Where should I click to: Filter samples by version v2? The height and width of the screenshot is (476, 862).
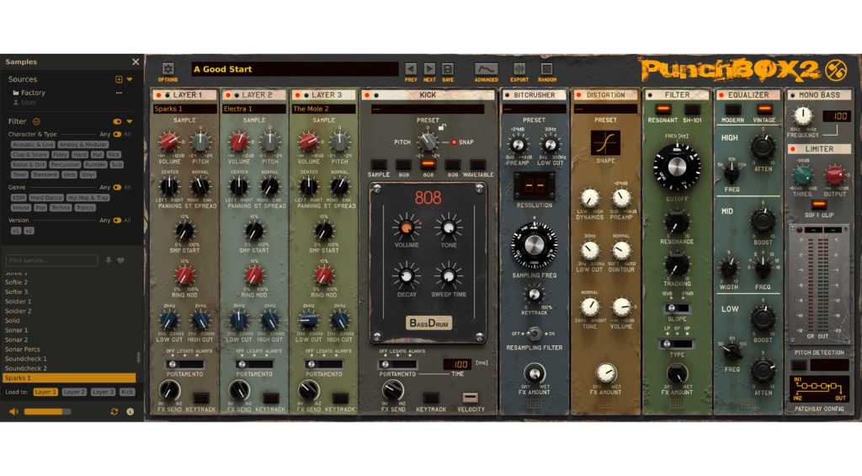tap(29, 231)
